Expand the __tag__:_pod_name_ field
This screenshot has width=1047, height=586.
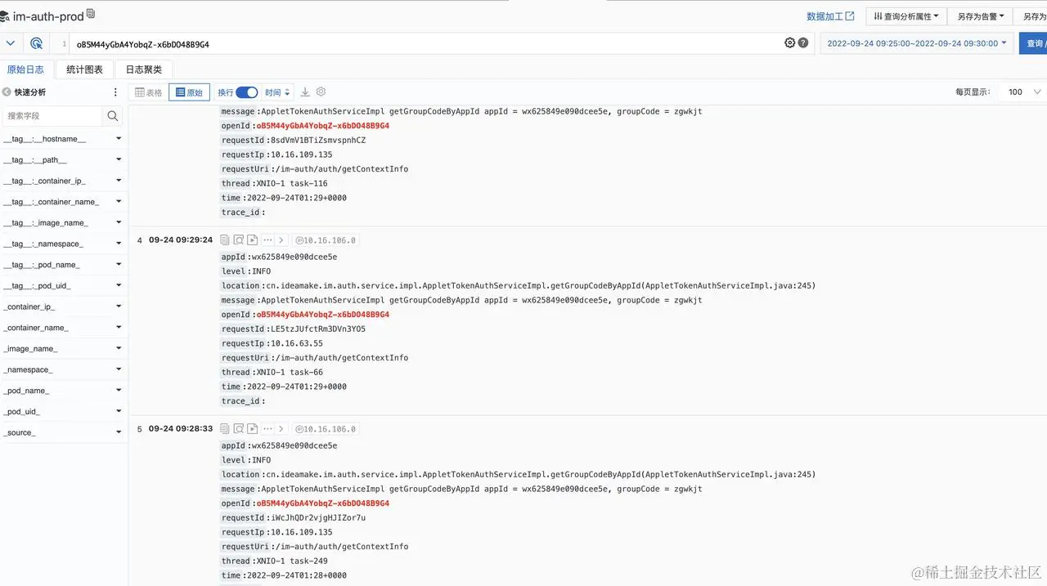point(119,265)
